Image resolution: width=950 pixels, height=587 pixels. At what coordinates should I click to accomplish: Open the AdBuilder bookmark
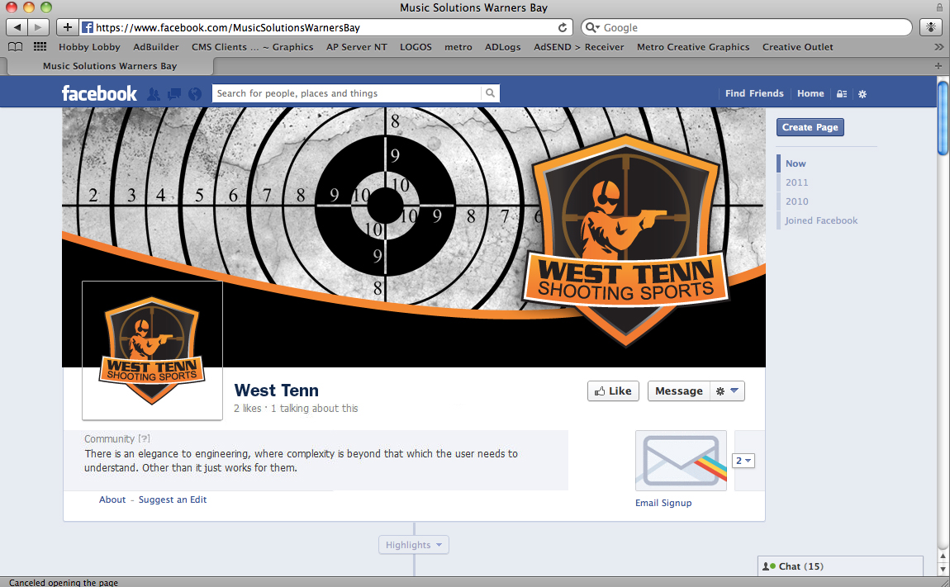coord(155,46)
